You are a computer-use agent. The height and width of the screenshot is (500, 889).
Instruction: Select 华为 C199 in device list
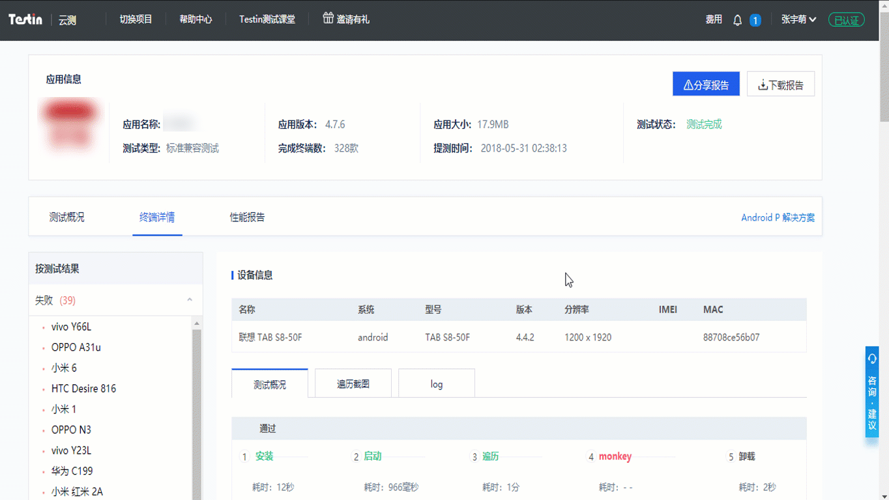point(72,471)
